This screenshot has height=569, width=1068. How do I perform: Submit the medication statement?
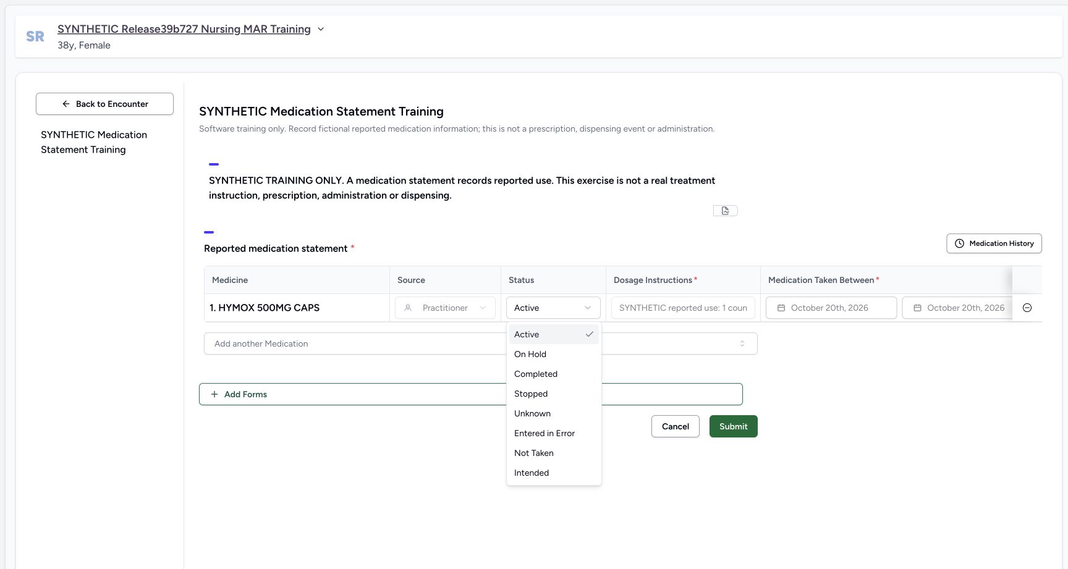click(733, 426)
